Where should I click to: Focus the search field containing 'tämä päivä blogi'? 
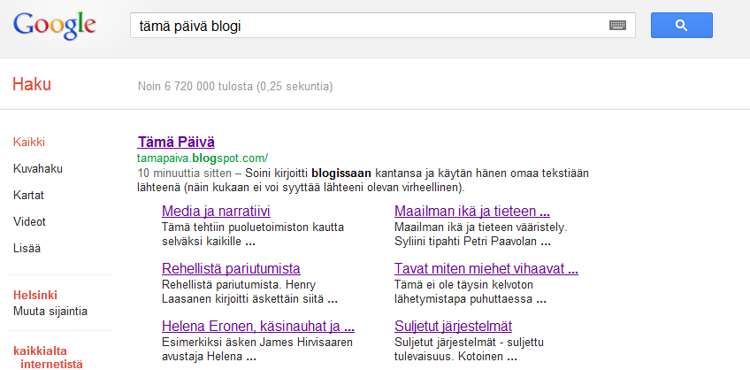tap(383, 26)
